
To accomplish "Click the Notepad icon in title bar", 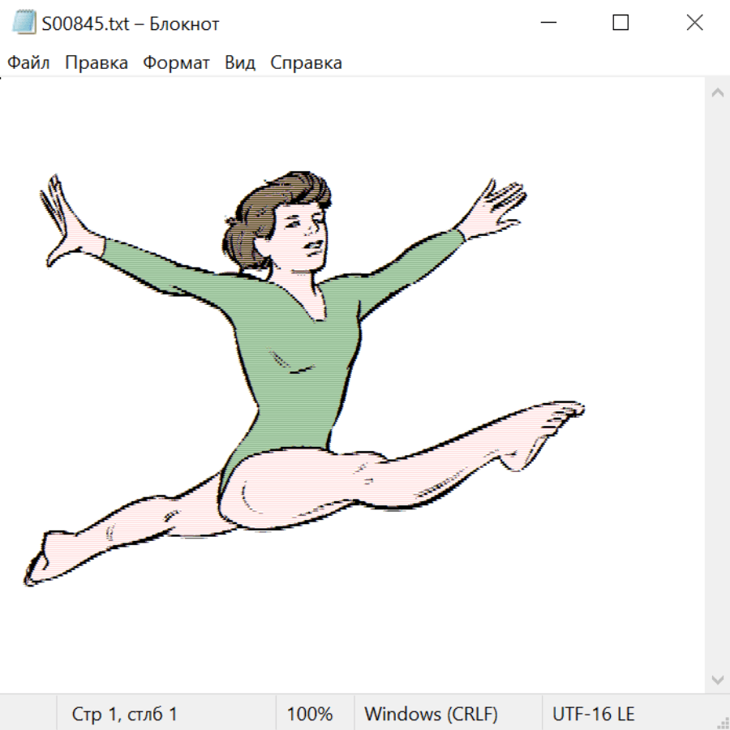I will pyautogui.click(x=24, y=24).
